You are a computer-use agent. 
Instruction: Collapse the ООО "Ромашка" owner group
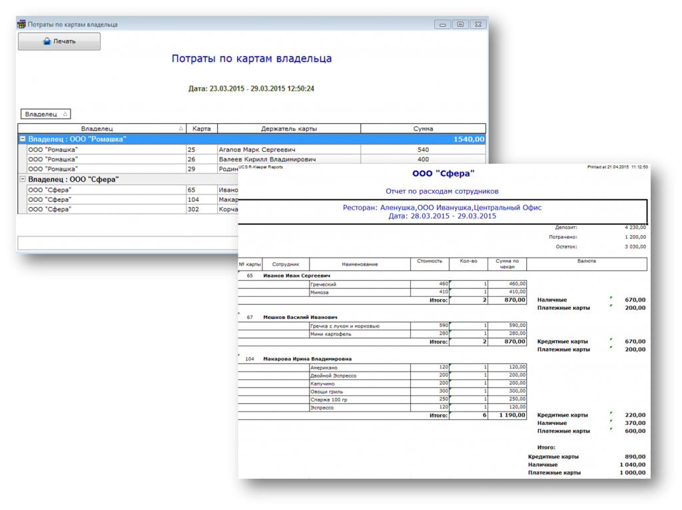[x=23, y=139]
